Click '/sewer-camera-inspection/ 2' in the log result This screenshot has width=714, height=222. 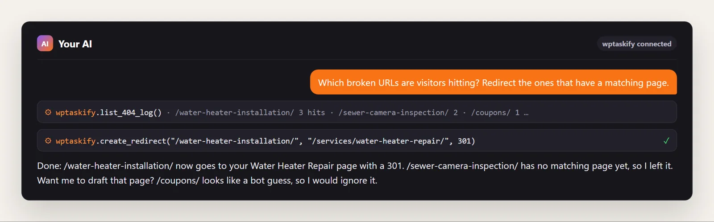click(x=398, y=112)
